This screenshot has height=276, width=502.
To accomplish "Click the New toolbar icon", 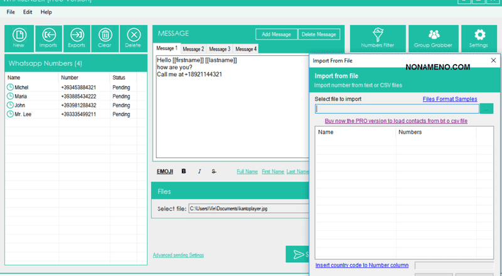I will pos(19,38).
